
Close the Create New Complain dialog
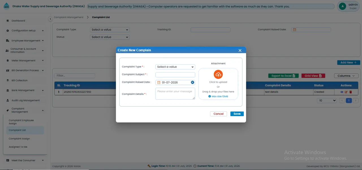pyautogui.click(x=240, y=50)
